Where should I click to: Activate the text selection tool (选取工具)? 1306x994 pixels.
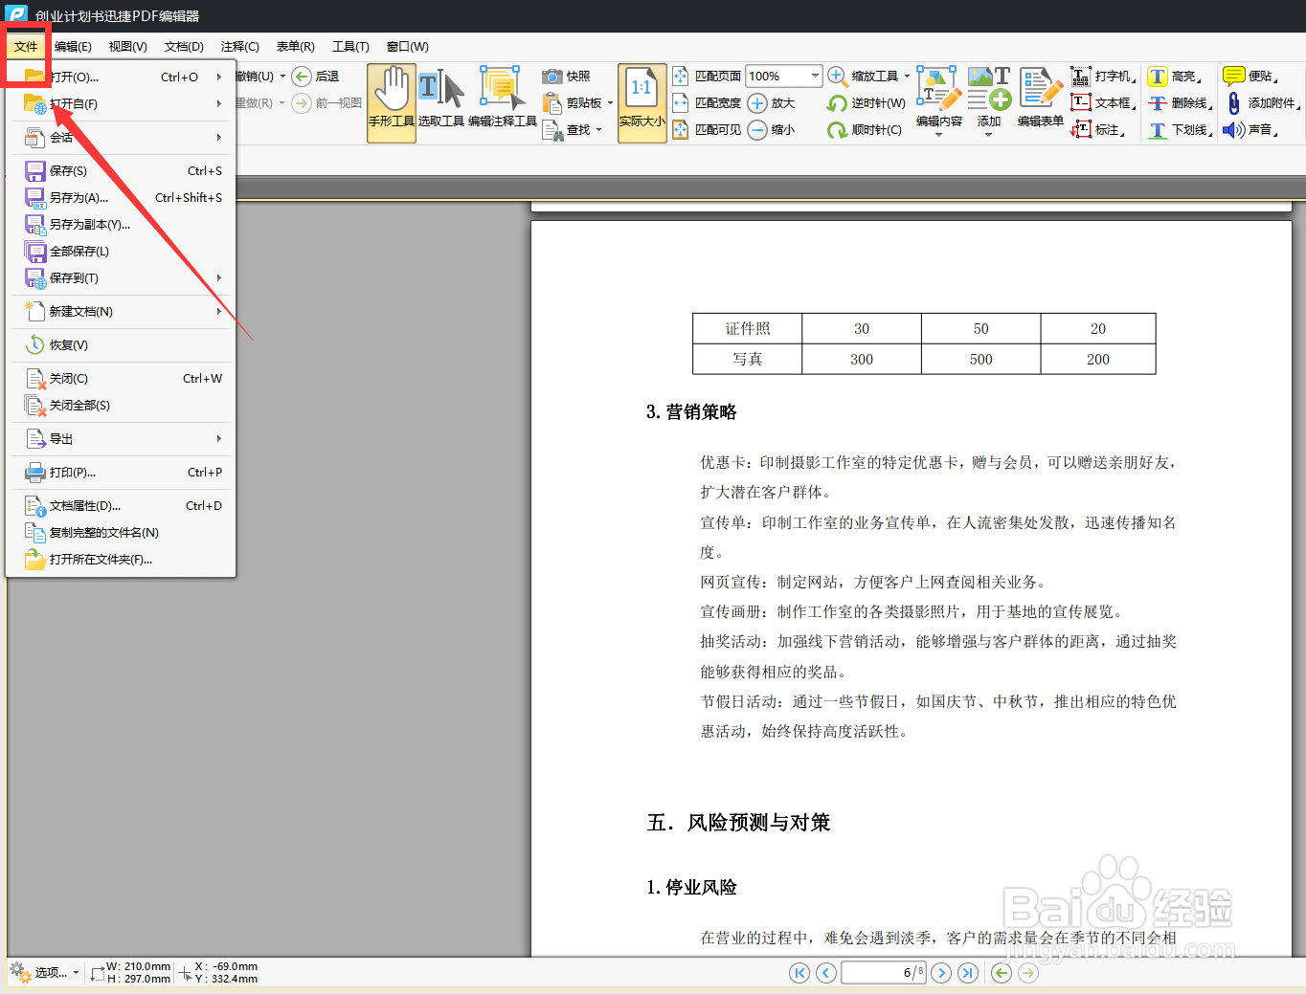[441, 100]
